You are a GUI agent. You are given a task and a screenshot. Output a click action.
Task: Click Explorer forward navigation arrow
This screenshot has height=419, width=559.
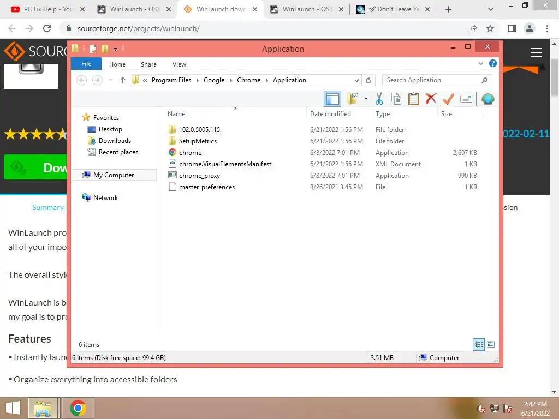click(x=97, y=80)
